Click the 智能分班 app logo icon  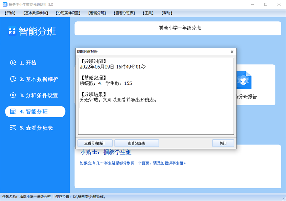tap(12, 31)
